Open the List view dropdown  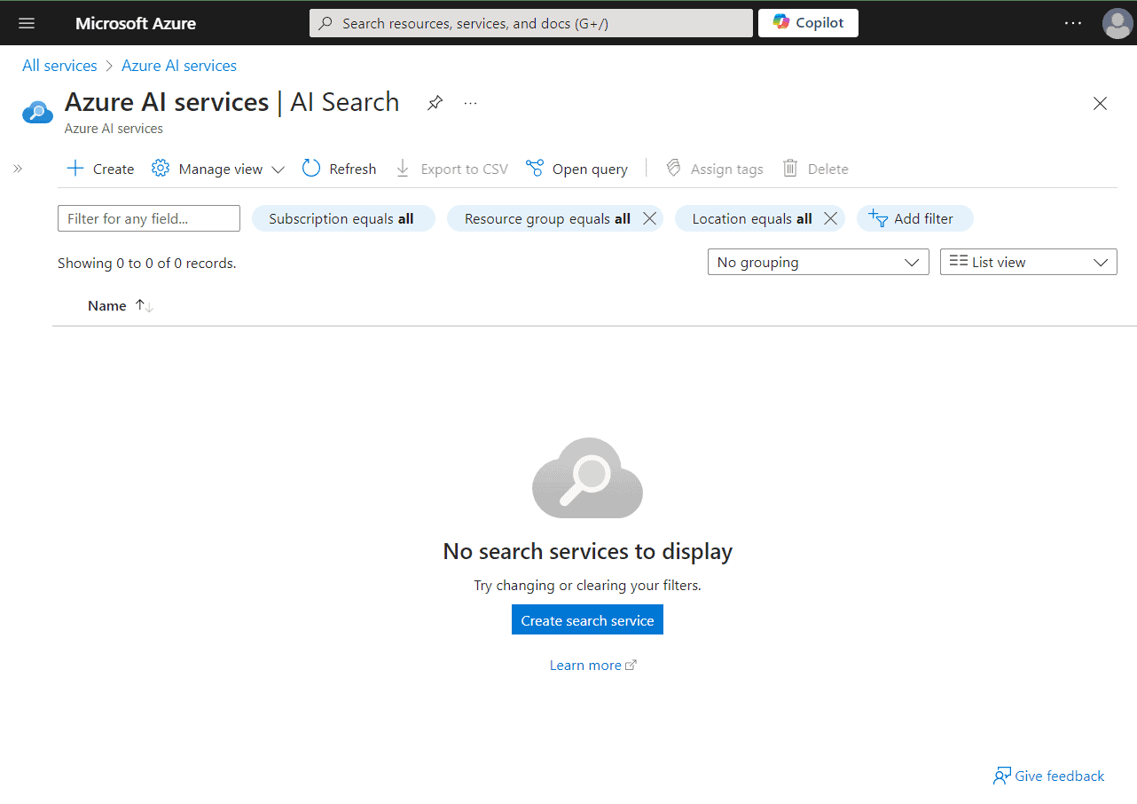(1029, 262)
